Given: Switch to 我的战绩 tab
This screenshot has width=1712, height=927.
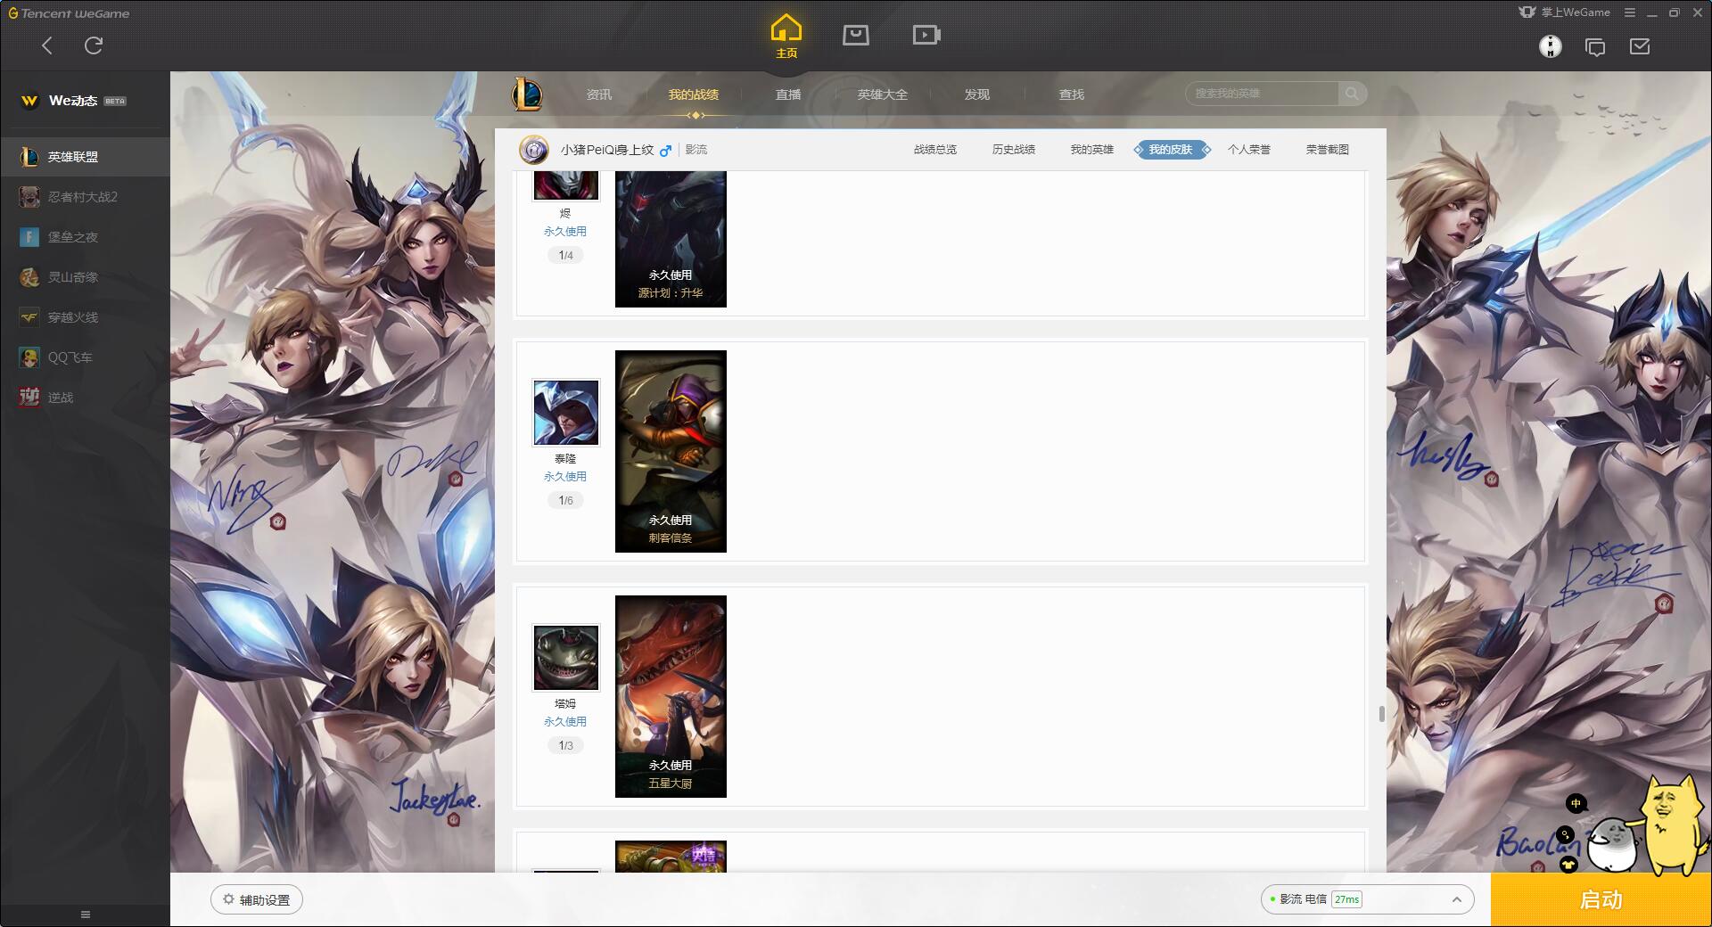Looking at the screenshot, I should tap(694, 94).
